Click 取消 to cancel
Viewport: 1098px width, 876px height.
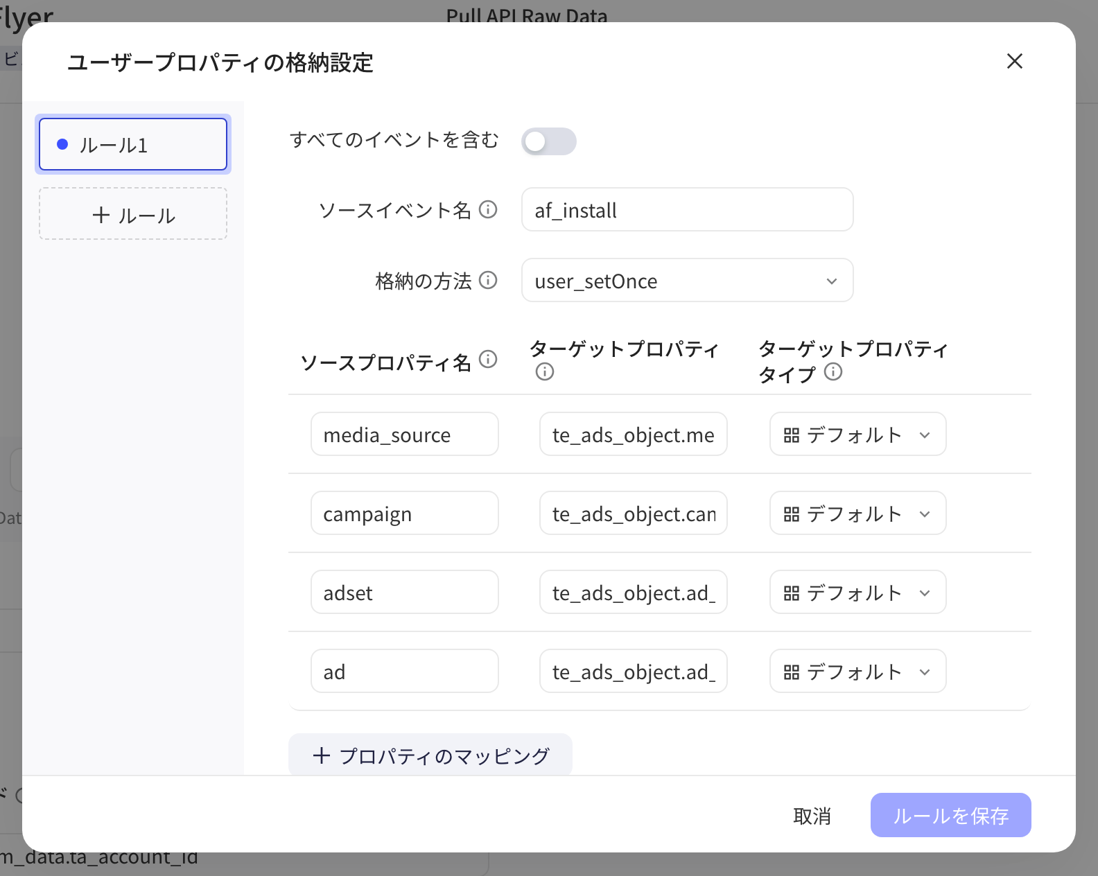812,816
